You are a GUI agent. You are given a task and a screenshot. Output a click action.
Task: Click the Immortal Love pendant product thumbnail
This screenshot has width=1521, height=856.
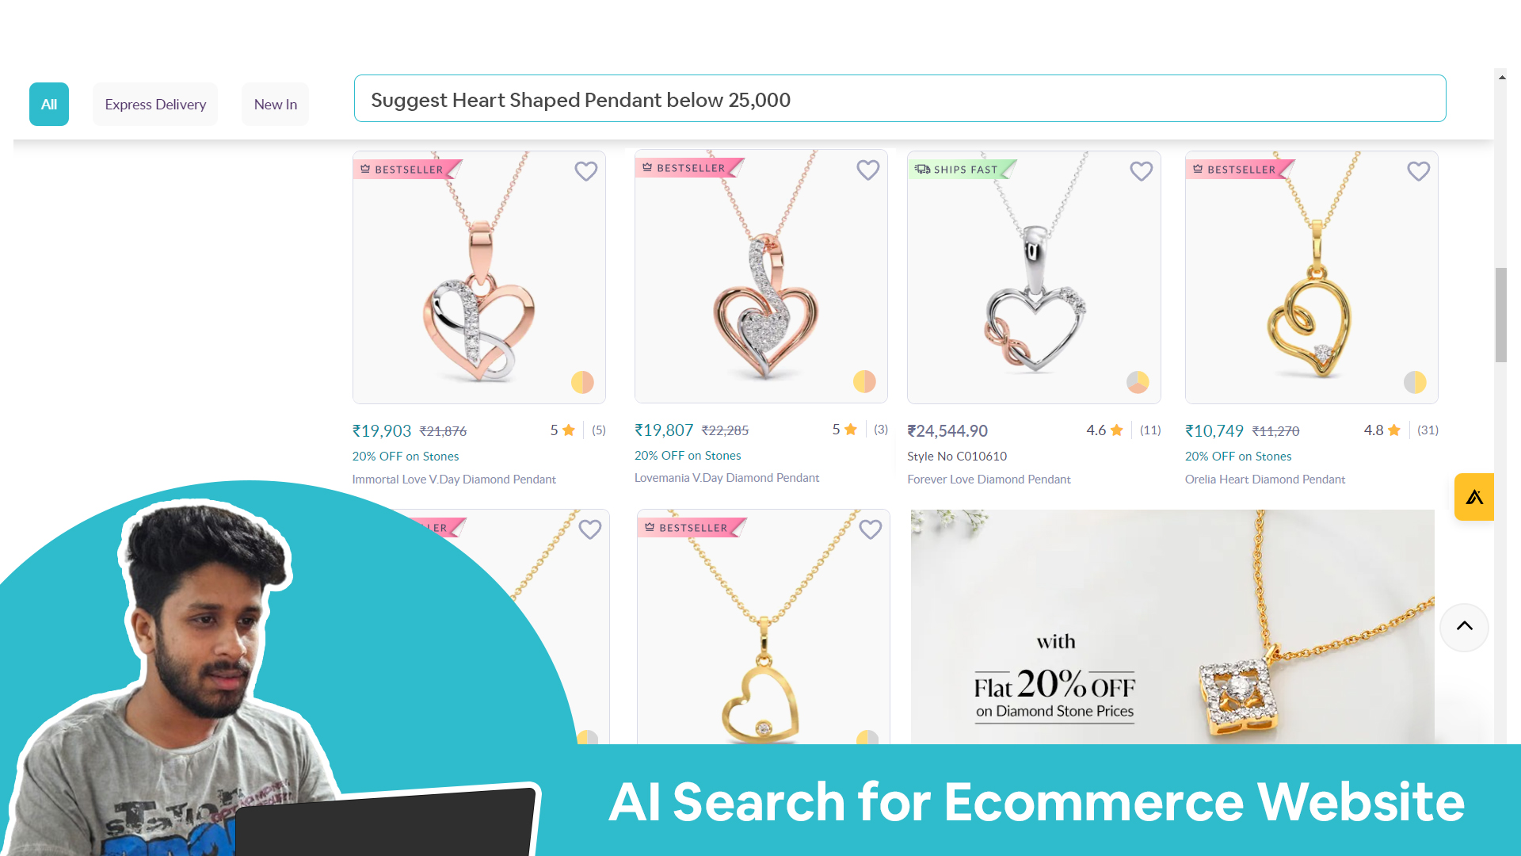478,277
